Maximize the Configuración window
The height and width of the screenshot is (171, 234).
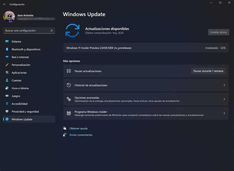(220, 3)
